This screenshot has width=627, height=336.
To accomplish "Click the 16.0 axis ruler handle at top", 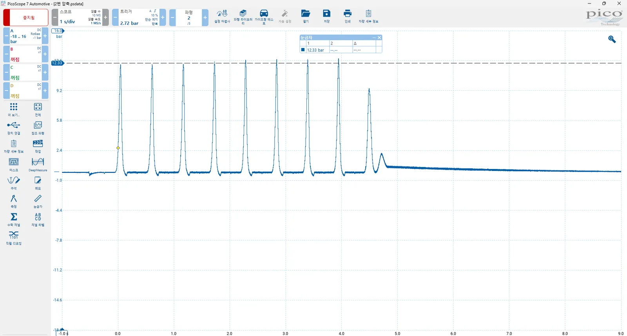I will tap(58, 31).
